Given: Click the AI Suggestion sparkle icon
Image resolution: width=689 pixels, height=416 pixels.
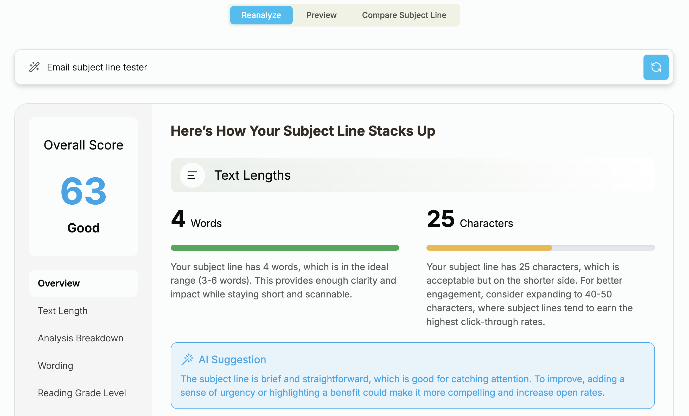Looking at the screenshot, I should coord(188,359).
